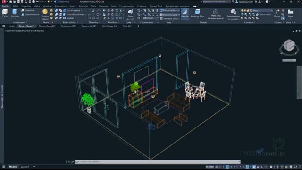302x170 pixels.
Task: Open the customization menu in status bar
Action: click(x=300, y=167)
